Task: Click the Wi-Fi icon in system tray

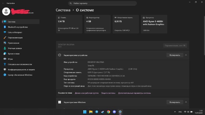Action: click(185, 112)
